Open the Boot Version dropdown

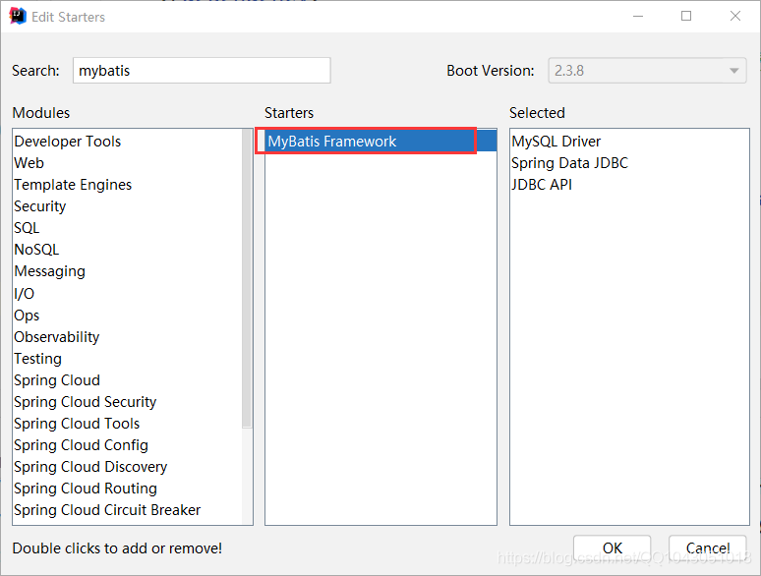pyautogui.click(x=647, y=71)
